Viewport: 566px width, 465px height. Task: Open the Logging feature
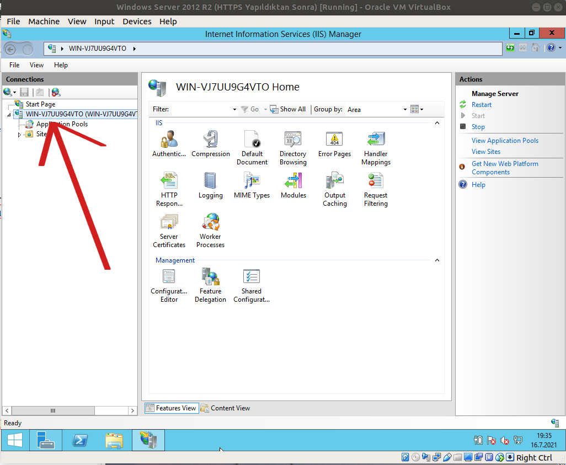coord(210,185)
